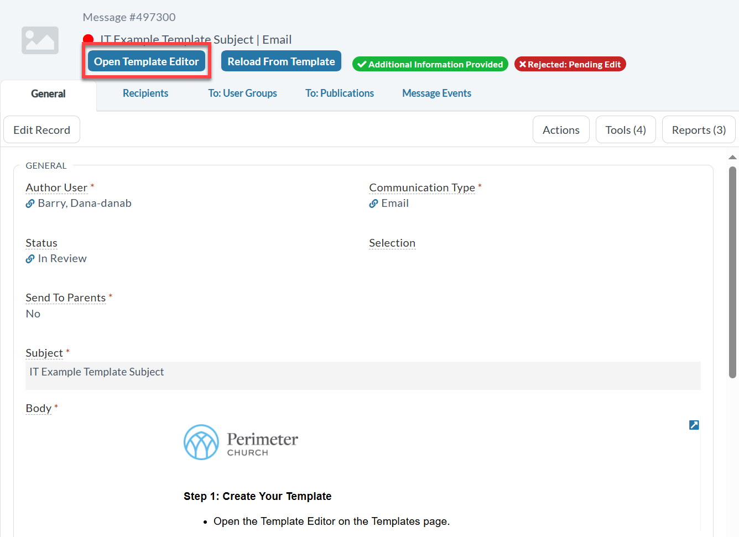The height and width of the screenshot is (537, 739).
Task: Click link icon next to Email
Action: click(374, 204)
